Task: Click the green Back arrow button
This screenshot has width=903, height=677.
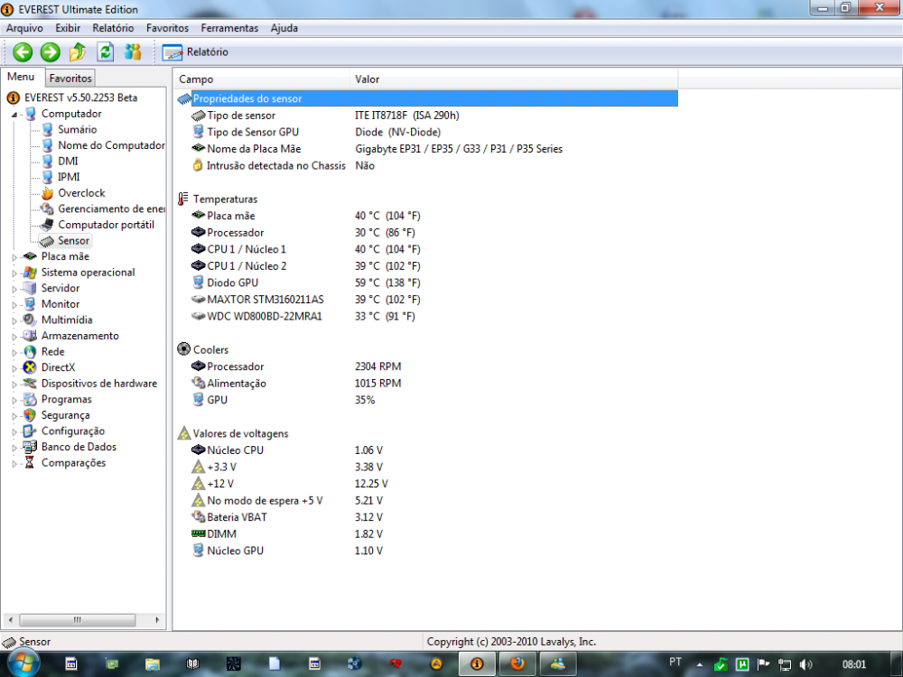Action: pos(23,52)
